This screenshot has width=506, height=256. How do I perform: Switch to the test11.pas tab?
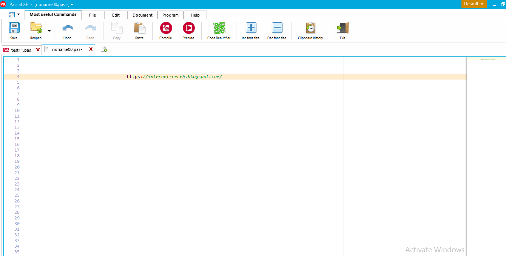pos(22,49)
